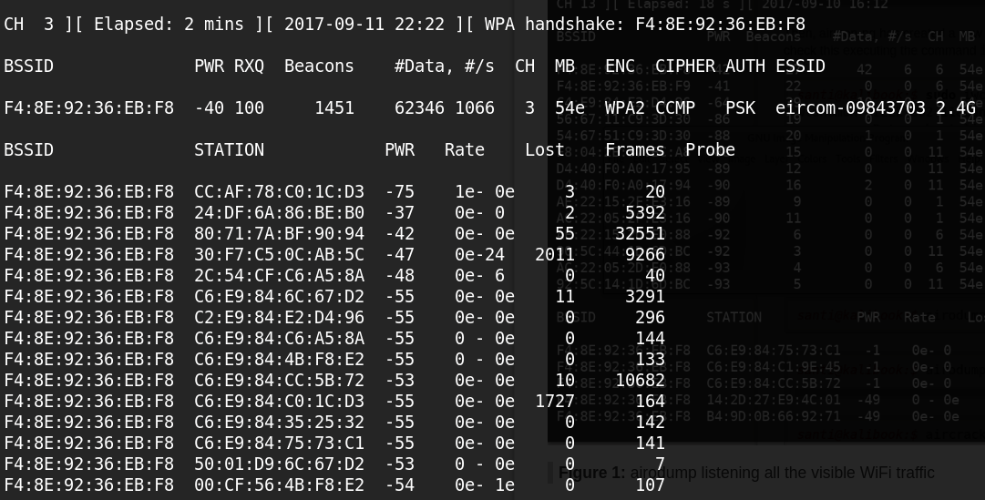The height and width of the screenshot is (500, 985).
Task: Click the Probe column header
Action: 710,150
